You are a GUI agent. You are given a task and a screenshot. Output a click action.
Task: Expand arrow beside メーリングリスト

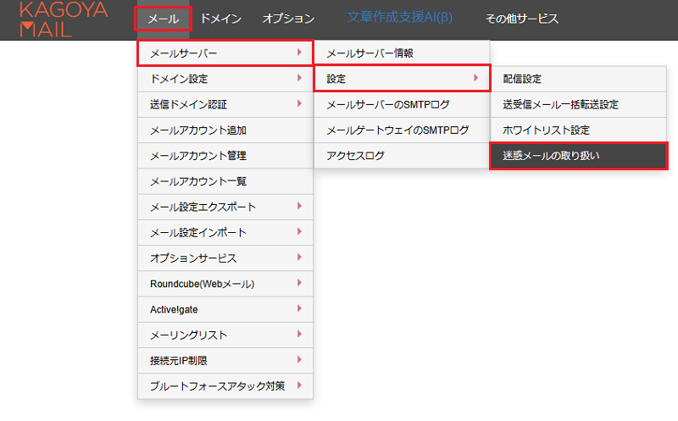click(x=299, y=334)
